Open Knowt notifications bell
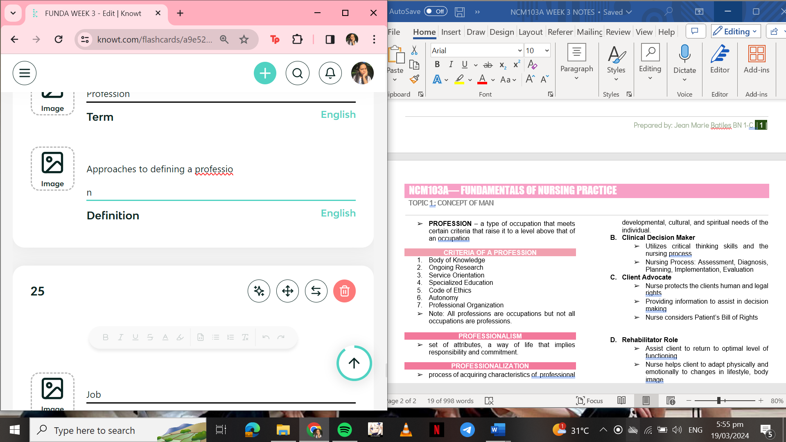 330,73
